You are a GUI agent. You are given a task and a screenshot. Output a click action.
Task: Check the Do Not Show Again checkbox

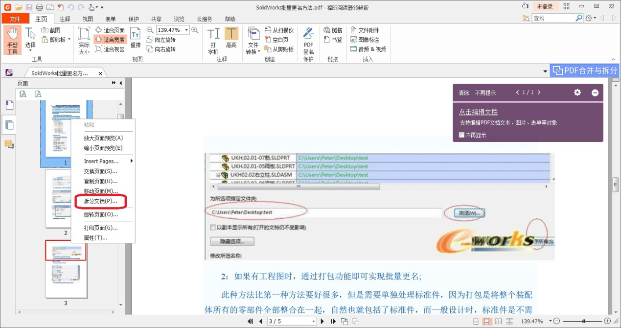pyautogui.click(x=461, y=135)
